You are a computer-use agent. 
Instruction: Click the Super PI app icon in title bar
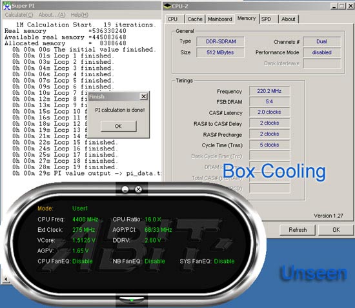pyautogui.click(x=6, y=6)
